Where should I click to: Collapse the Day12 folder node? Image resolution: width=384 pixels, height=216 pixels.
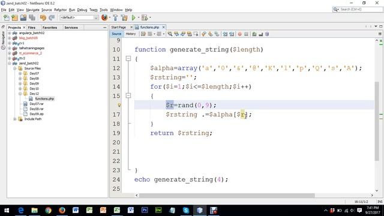point(20,94)
